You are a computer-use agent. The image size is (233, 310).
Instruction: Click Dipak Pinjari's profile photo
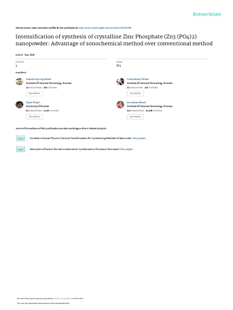[x=19, y=104]
